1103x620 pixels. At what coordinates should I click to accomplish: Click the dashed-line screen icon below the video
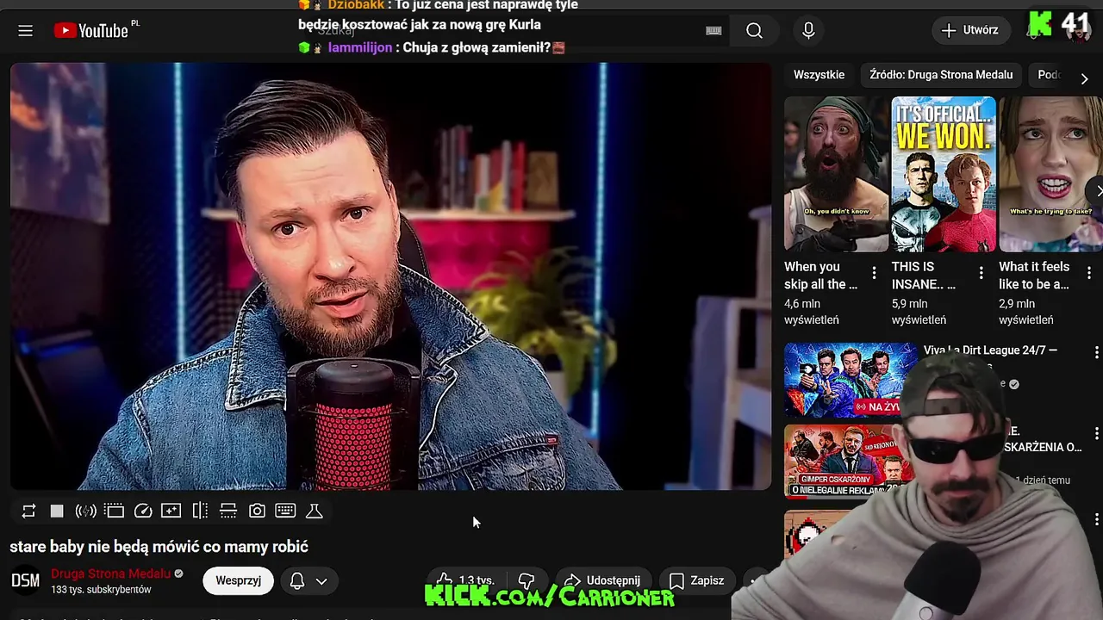coord(228,511)
